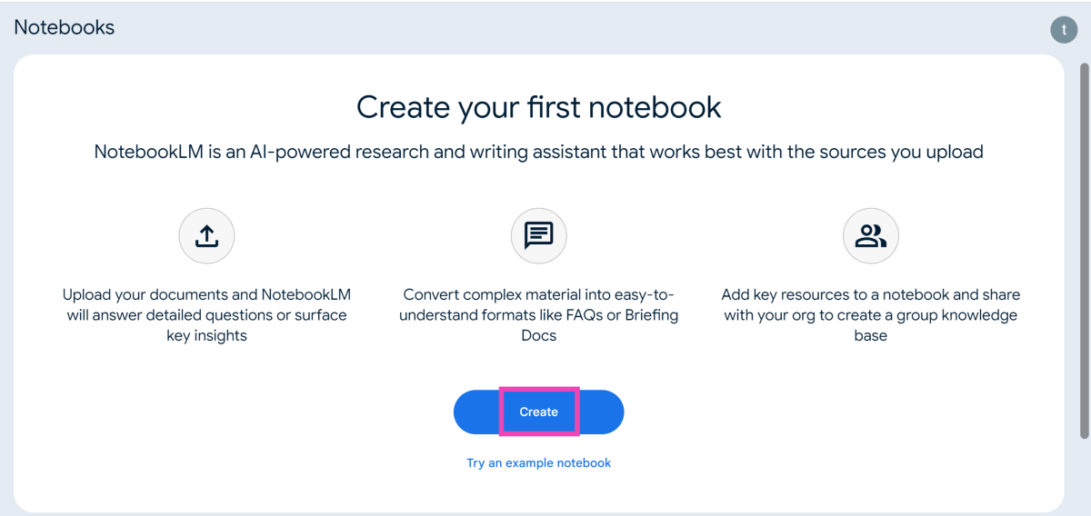This screenshot has height=516, width=1091.
Task: Click the Notebooks page title
Action: [65, 27]
